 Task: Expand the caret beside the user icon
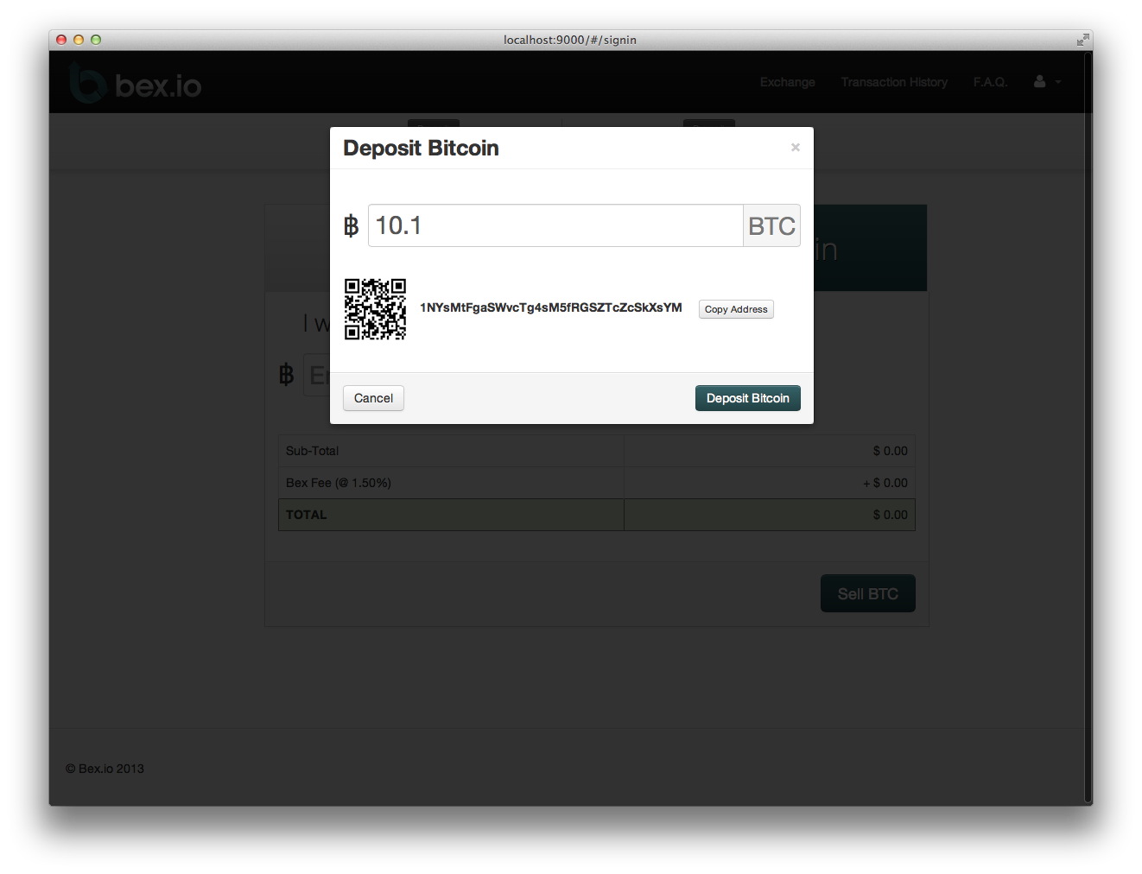pyautogui.click(x=1058, y=83)
